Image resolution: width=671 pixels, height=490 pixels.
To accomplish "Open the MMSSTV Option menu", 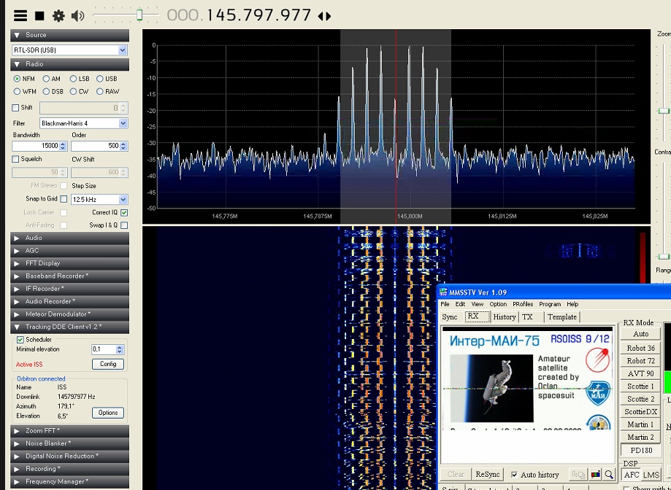I will [498, 304].
